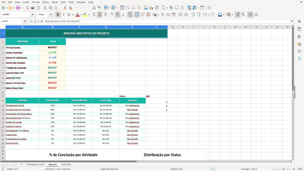Format the cell as percent
The height and width of the screenshot is (171, 304).
(162, 15)
